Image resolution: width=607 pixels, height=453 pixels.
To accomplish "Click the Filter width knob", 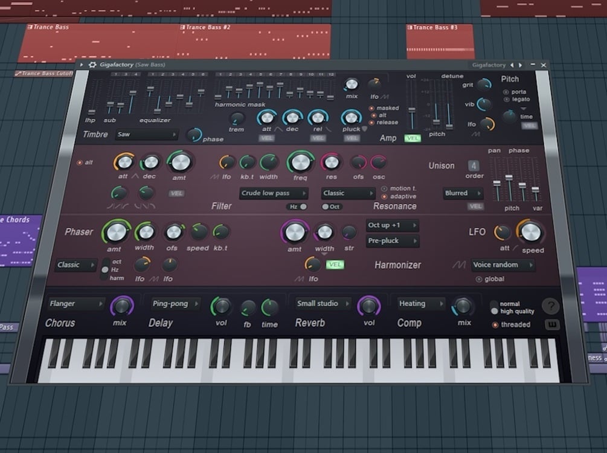I will click(x=269, y=162).
